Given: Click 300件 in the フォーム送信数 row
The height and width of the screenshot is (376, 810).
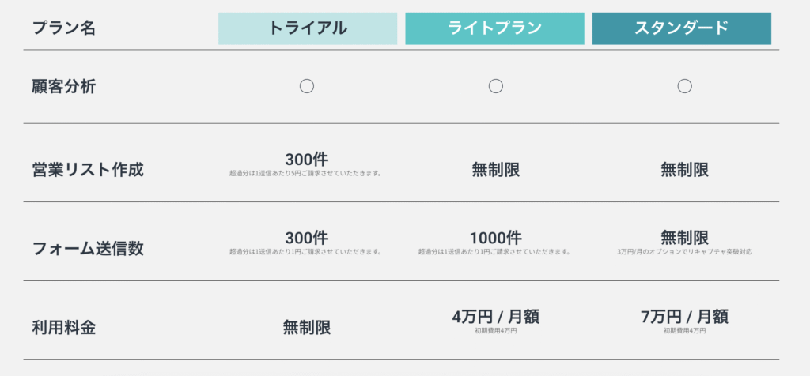Looking at the screenshot, I should [306, 239].
